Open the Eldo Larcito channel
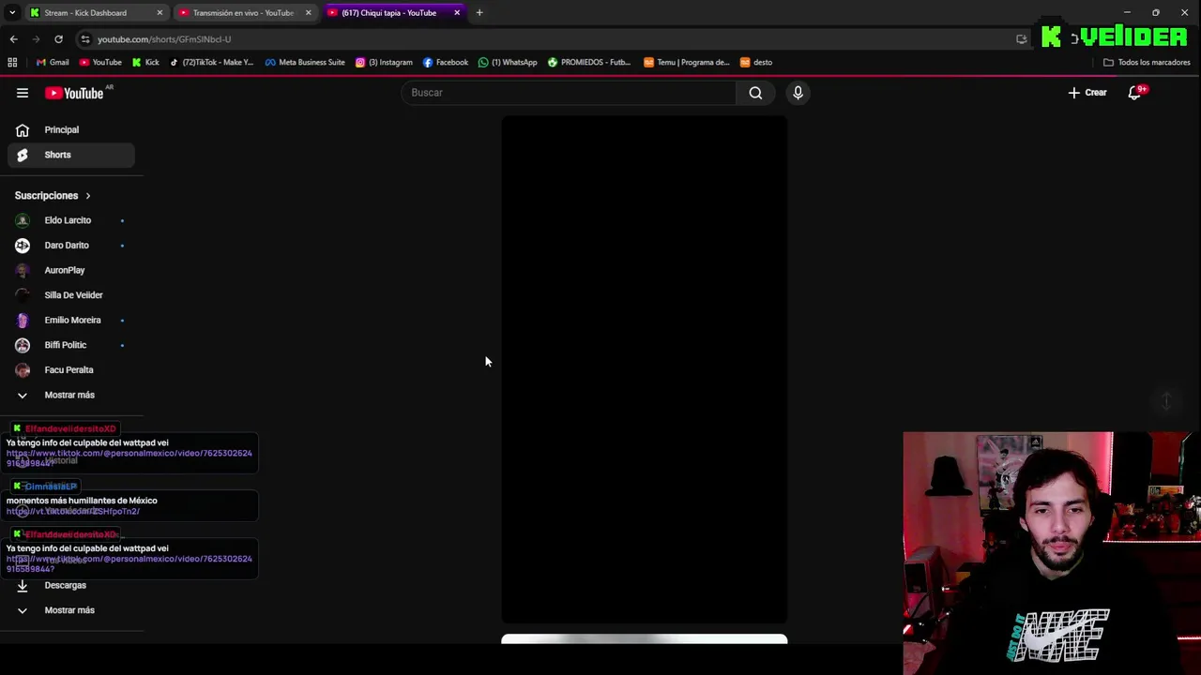This screenshot has width=1201, height=675. [x=71, y=220]
